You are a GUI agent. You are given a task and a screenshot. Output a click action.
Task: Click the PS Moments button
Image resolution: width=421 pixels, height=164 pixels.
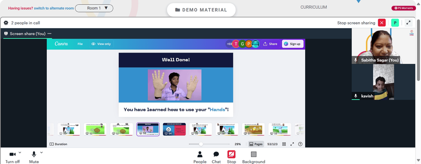pos(404,8)
